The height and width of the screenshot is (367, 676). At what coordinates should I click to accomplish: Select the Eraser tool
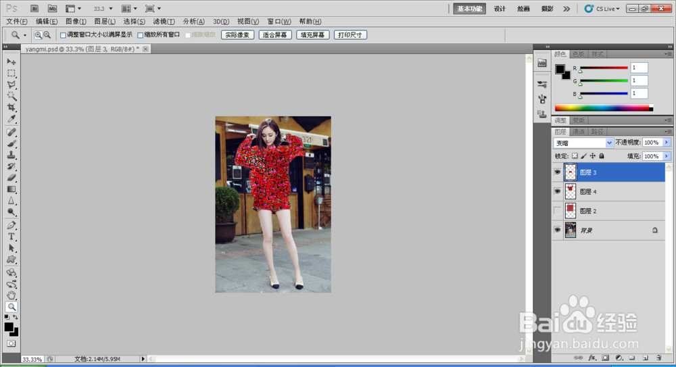[11, 178]
